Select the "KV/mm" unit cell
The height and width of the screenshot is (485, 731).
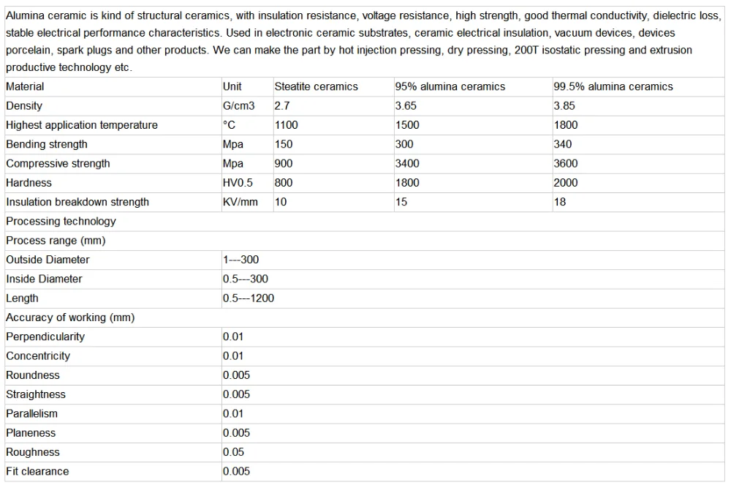click(240, 202)
